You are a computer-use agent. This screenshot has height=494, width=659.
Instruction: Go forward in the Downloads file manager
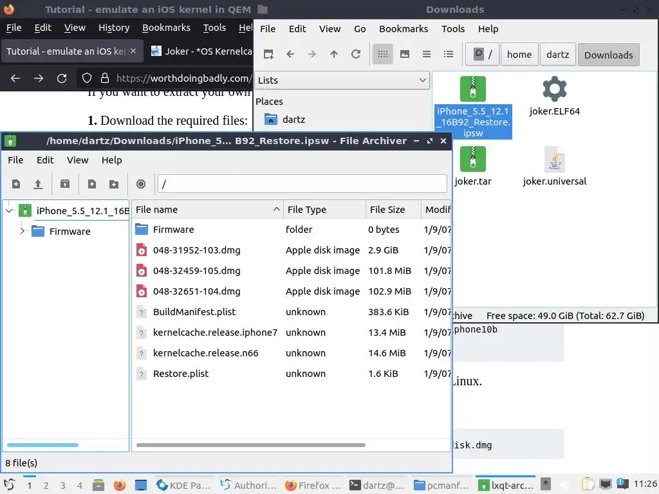312,54
